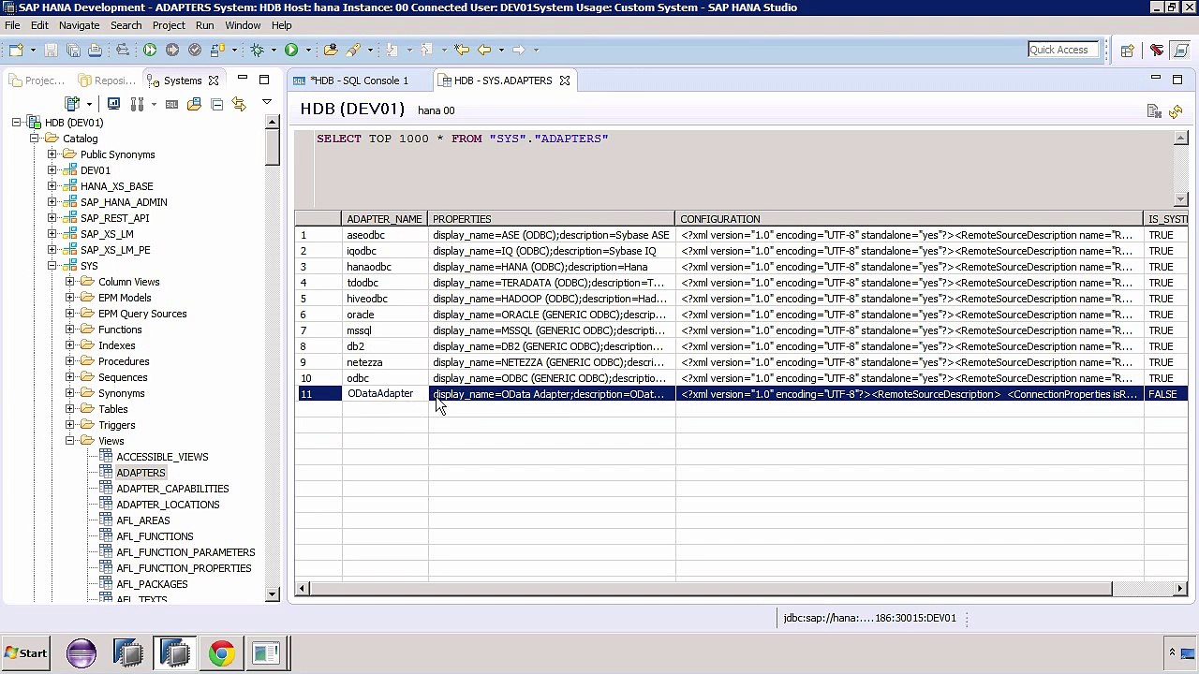Viewport: 1199px width, 674px height.
Task: Toggle Link with Editor in Systems panel
Action: pos(239,104)
